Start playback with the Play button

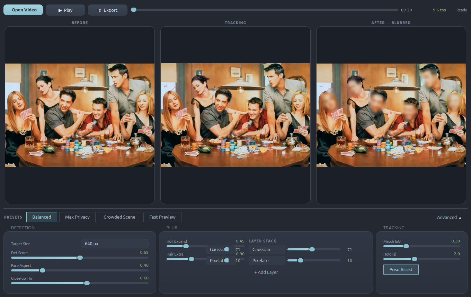(65, 10)
